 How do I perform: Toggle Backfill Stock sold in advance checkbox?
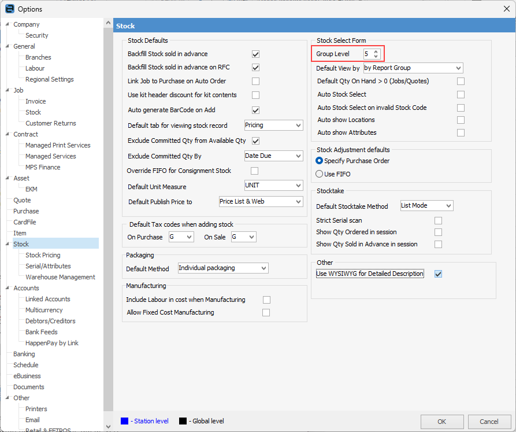click(x=255, y=54)
